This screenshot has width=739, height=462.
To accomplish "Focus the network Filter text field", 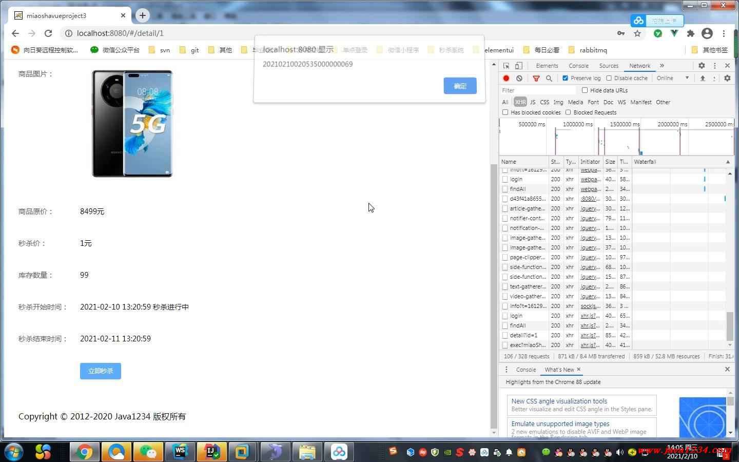I will click(x=537, y=90).
